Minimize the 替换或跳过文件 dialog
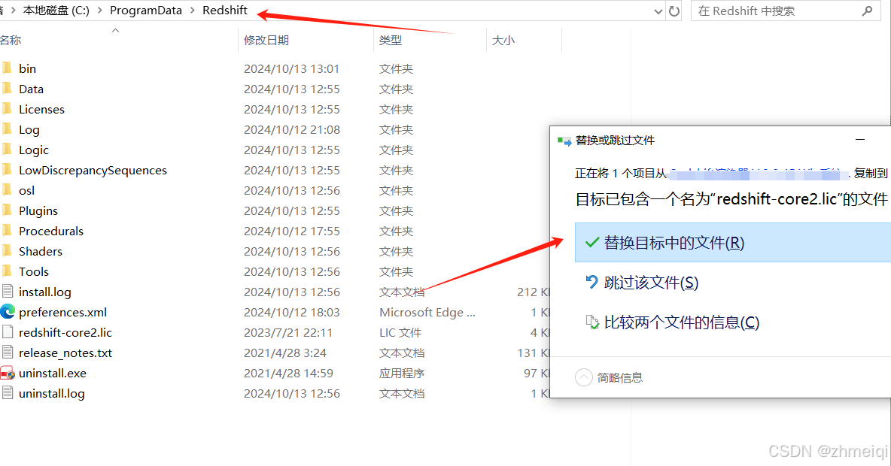Image resolution: width=891 pixels, height=466 pixels. click(x=860, y=140)
